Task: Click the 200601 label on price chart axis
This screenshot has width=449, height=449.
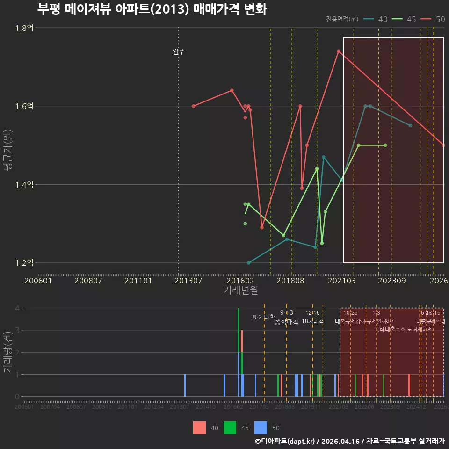Action: 38,281
